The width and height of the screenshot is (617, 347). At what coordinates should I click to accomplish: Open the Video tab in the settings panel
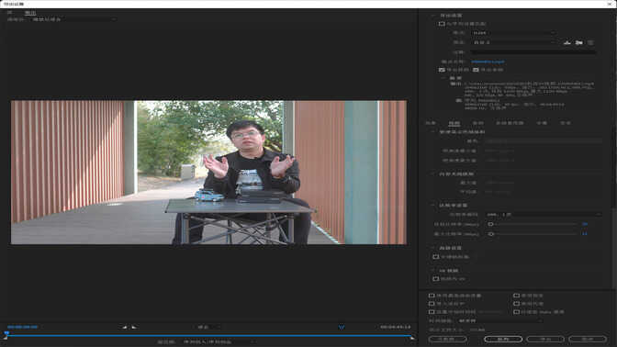coord(454,123)
